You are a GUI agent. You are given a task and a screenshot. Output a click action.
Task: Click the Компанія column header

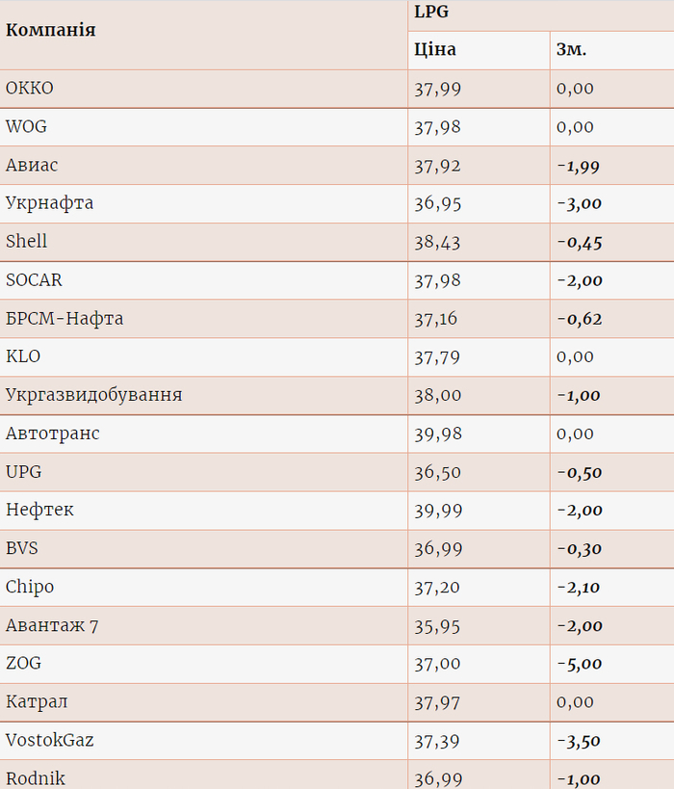(51, 30)
